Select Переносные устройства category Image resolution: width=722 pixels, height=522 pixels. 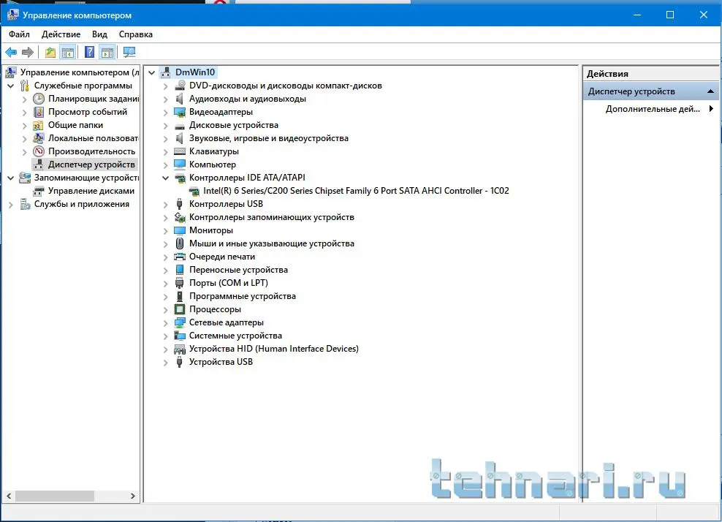click(x=238, y=270)
